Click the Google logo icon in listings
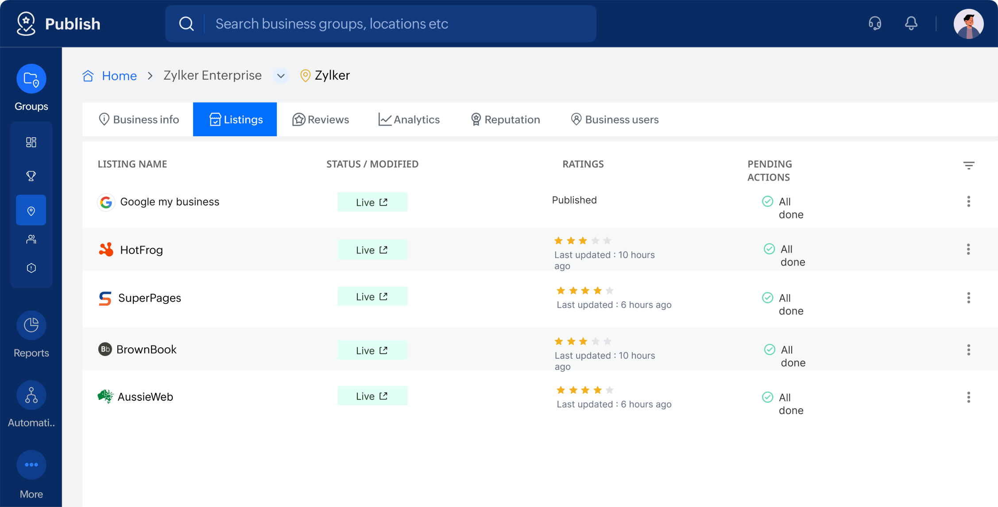 coord(106,202)
